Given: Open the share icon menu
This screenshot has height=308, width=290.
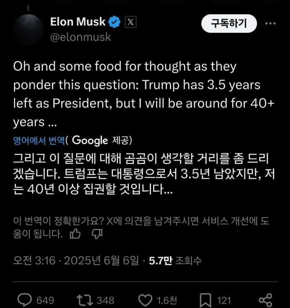Looking at the screenshot, I should [265, 300].
